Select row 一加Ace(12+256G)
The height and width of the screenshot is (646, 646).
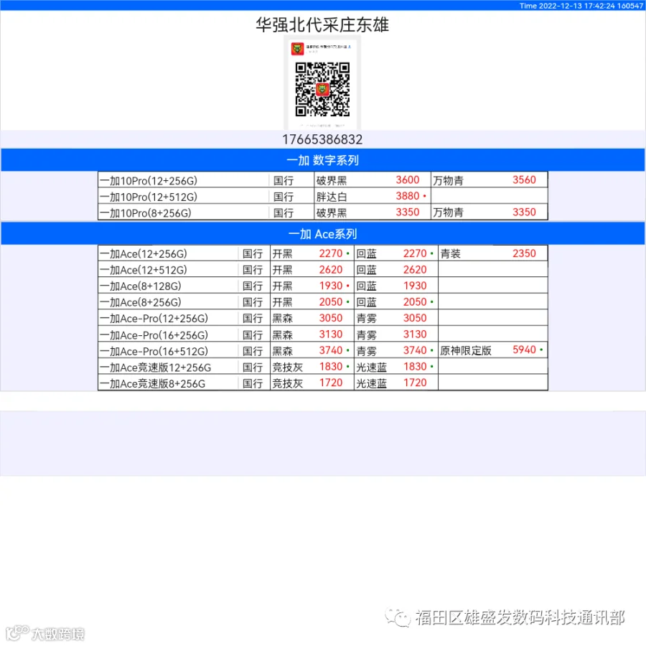[x=322, y=253]
